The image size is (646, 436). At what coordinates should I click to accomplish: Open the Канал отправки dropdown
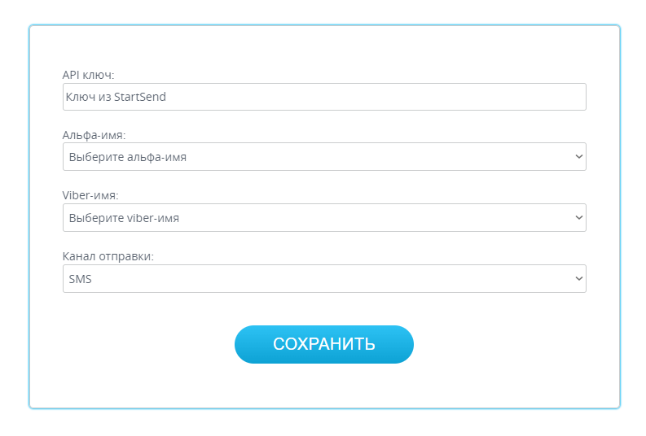click(324, 278)
